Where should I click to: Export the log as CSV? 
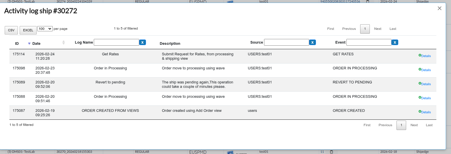tap(11, 30)
